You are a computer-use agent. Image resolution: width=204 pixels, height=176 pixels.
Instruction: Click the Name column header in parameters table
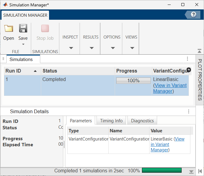point(129,131)
